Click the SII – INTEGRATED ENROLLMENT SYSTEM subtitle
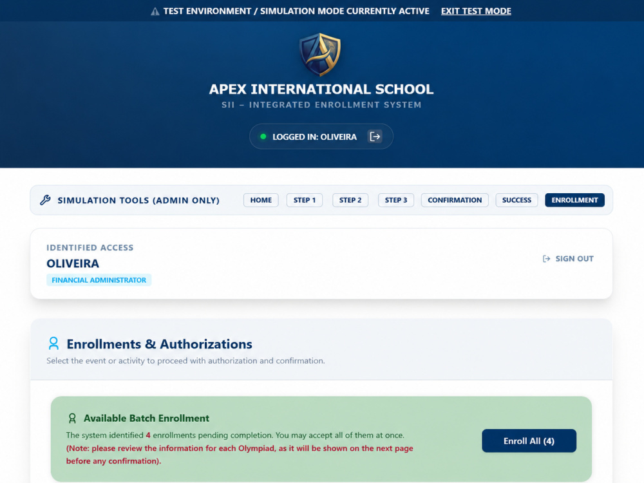Viewport: 644px width, 483px height. pyautogui.click(x=321, y=105)
